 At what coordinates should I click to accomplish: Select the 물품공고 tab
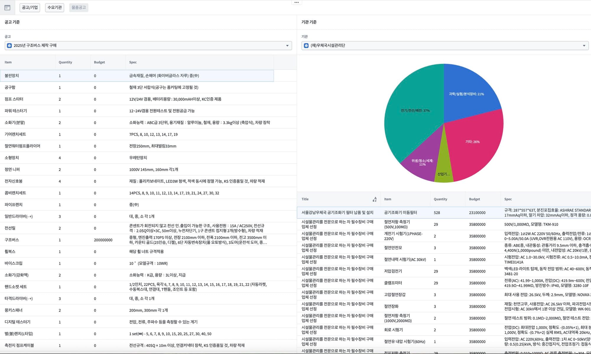click(79, 7)
